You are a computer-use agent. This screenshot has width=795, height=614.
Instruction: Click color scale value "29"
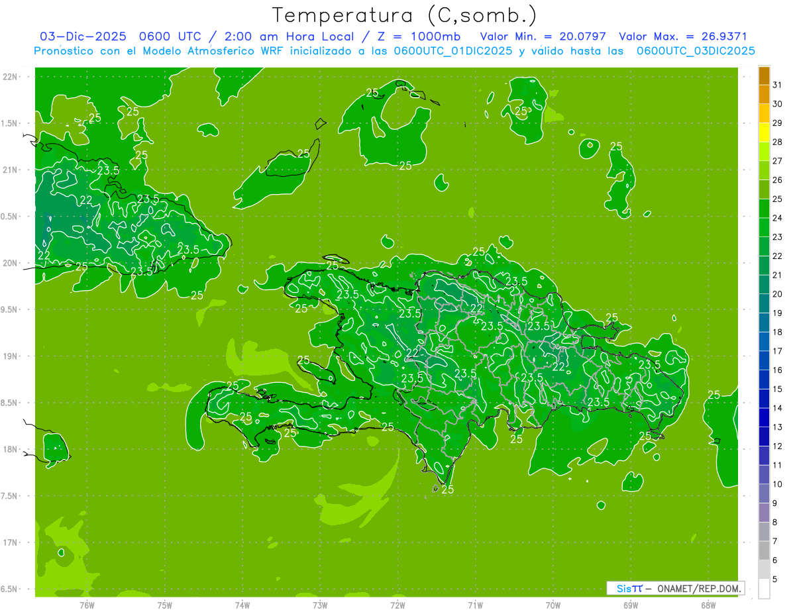point(777,123)
